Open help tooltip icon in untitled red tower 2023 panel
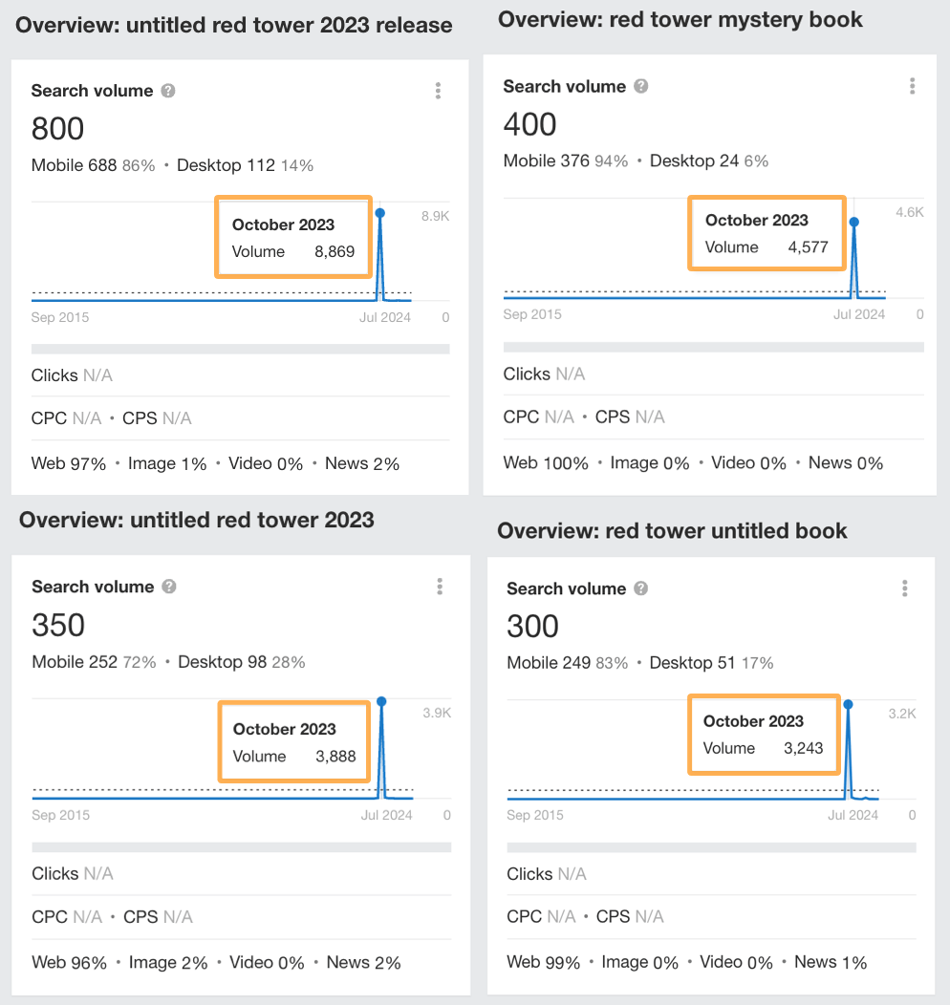Image resolution: width=950 pixels, height=1005 pixels. coord(170,587)
